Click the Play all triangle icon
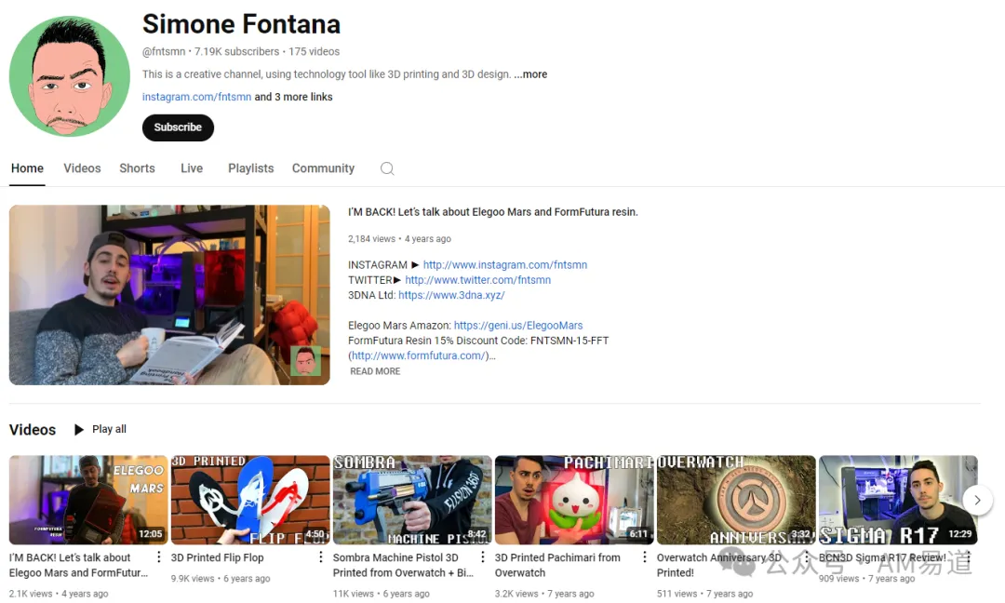 (x=79, y=429)
